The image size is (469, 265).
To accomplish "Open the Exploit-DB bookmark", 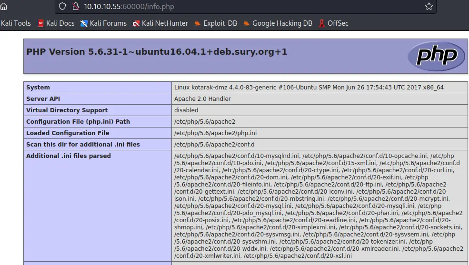I will point(216,23).
